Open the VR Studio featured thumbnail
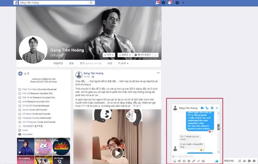This screenshot has width=258, height=164. 61,160
